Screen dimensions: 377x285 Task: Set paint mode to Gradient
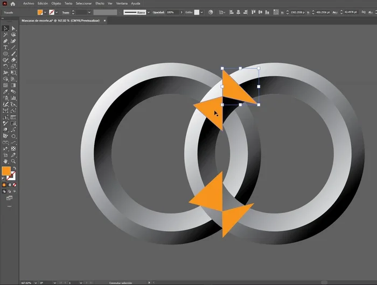[9, 185]
